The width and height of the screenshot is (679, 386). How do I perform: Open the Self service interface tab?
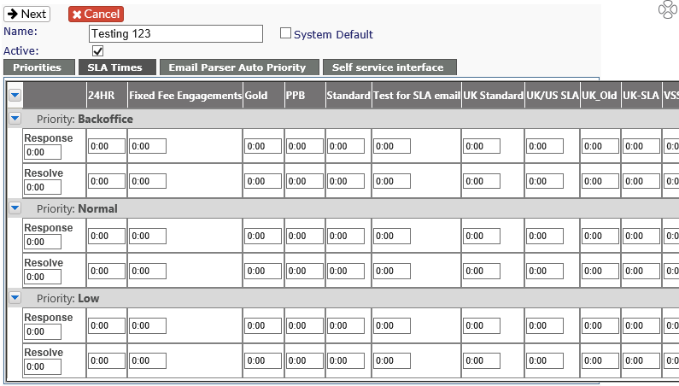tap(389, 67)
